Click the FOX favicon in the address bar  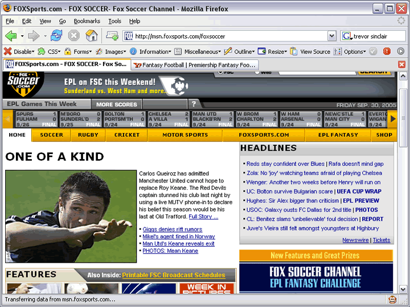(x=128, y=36)
